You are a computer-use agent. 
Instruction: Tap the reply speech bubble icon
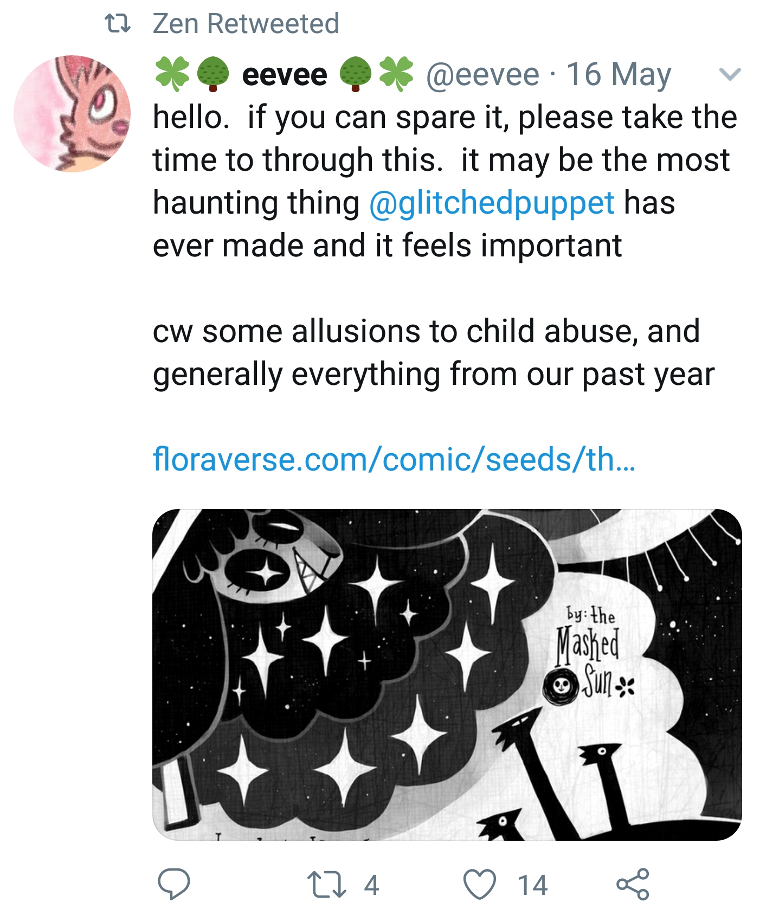pyautogui.click(x=173, y=884)
